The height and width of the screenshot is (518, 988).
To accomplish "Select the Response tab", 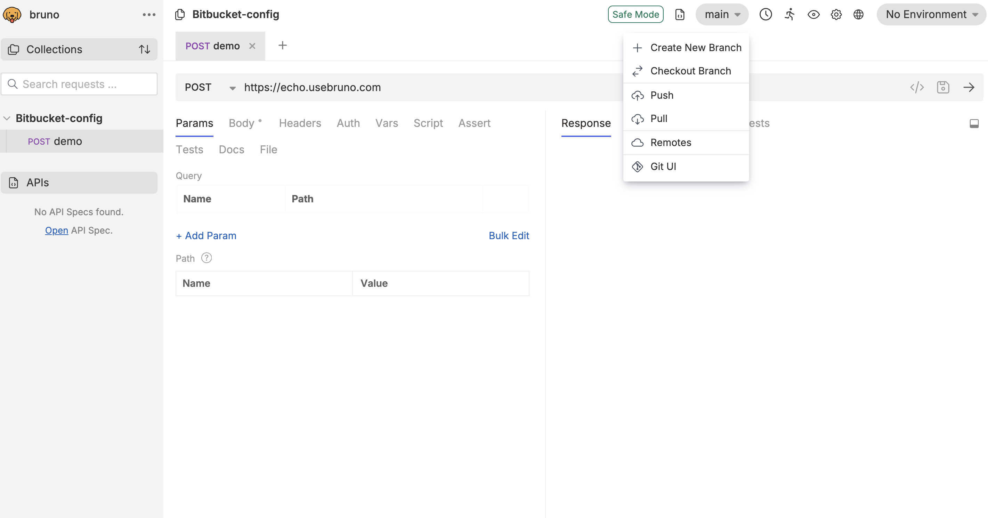I will coord(586,123).
